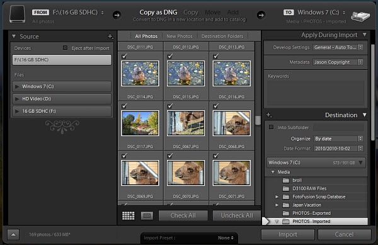
Task: Select the Add import method
Action: 233,13
